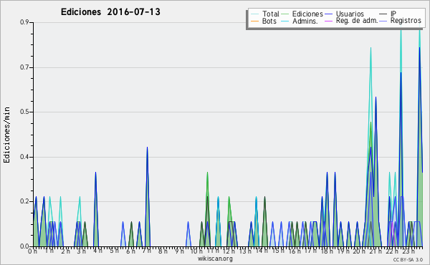Click the 0 h x-axis label
Screen dimensions: 430x265
tap(33, 251)
